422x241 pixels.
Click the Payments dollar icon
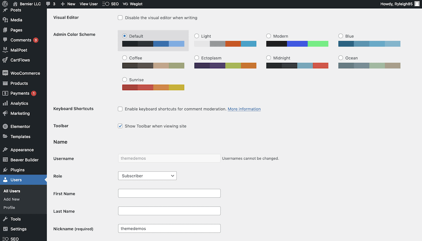click(x=5, y=93)
